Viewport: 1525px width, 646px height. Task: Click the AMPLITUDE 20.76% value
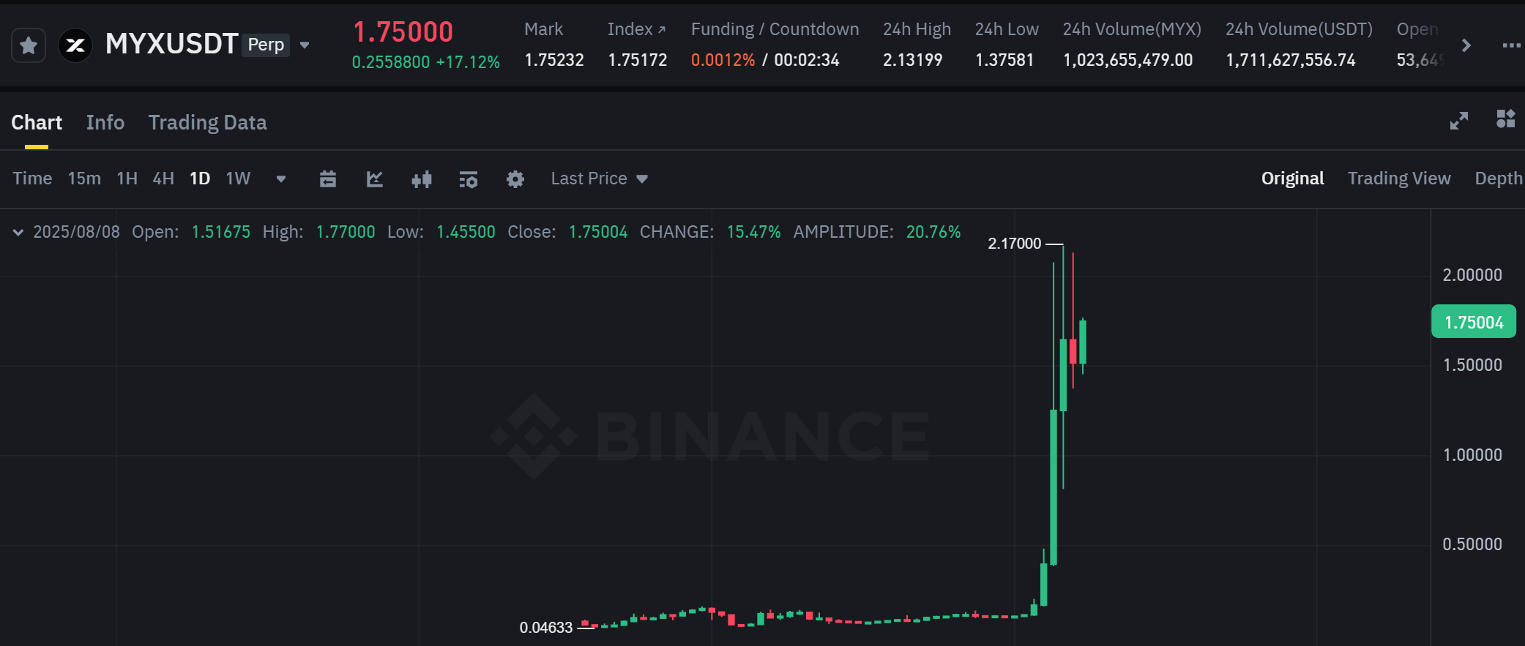(x=933, y=232)
